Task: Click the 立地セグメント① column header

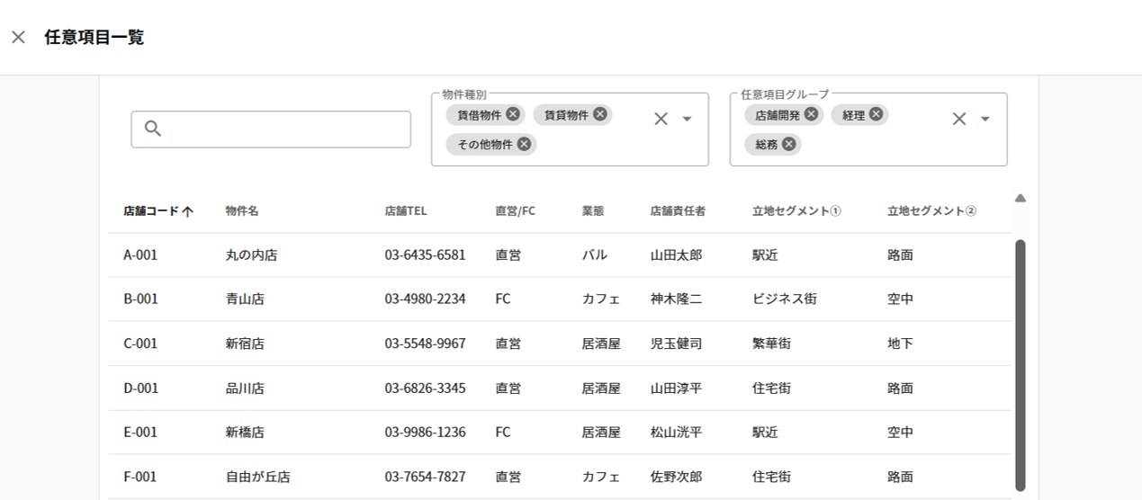Action: [x=796, y=211]
